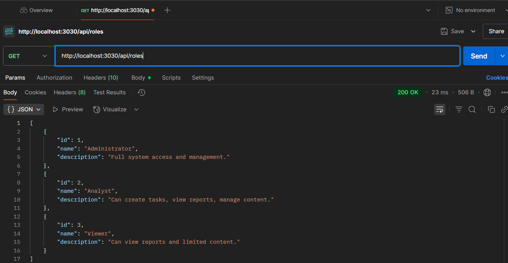Expand chevron next to Visualize
The height and width of the screenshot is (263, 508).
(136, 109)
